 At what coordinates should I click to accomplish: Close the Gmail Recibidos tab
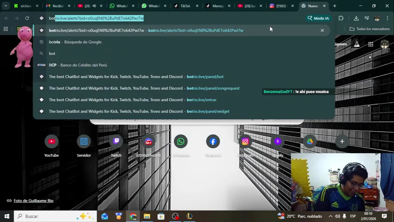point(69,6)
